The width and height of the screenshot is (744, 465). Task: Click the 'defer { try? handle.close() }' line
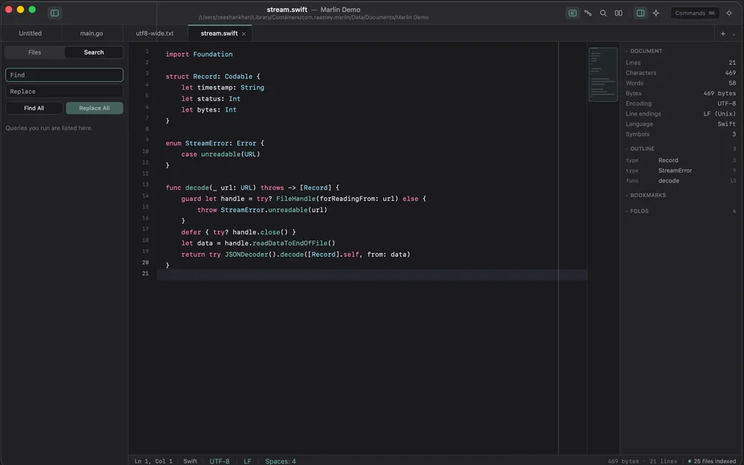pos(238,232)
